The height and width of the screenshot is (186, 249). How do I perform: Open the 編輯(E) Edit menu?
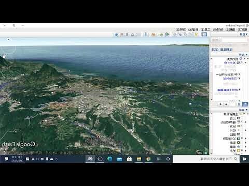(x=230, y=29)
